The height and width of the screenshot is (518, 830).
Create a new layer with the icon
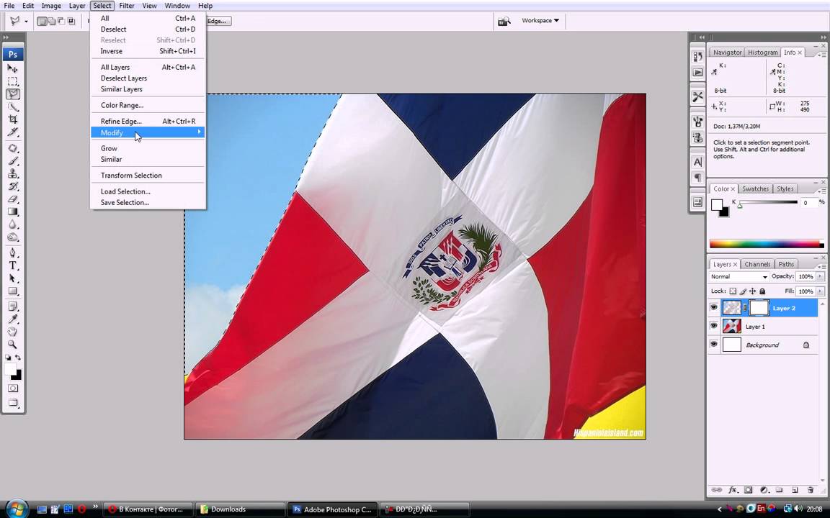tap(795, 490)
